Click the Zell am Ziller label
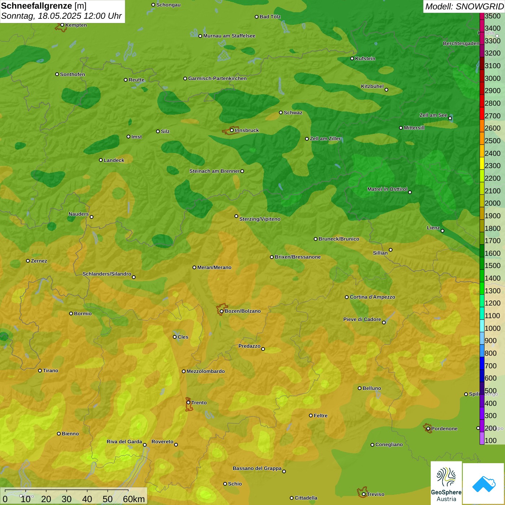 coord(325,139)
